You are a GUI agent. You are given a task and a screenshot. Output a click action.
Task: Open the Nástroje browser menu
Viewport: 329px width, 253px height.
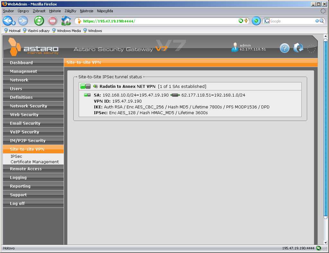pyautogui.click(x=86, y=11)
